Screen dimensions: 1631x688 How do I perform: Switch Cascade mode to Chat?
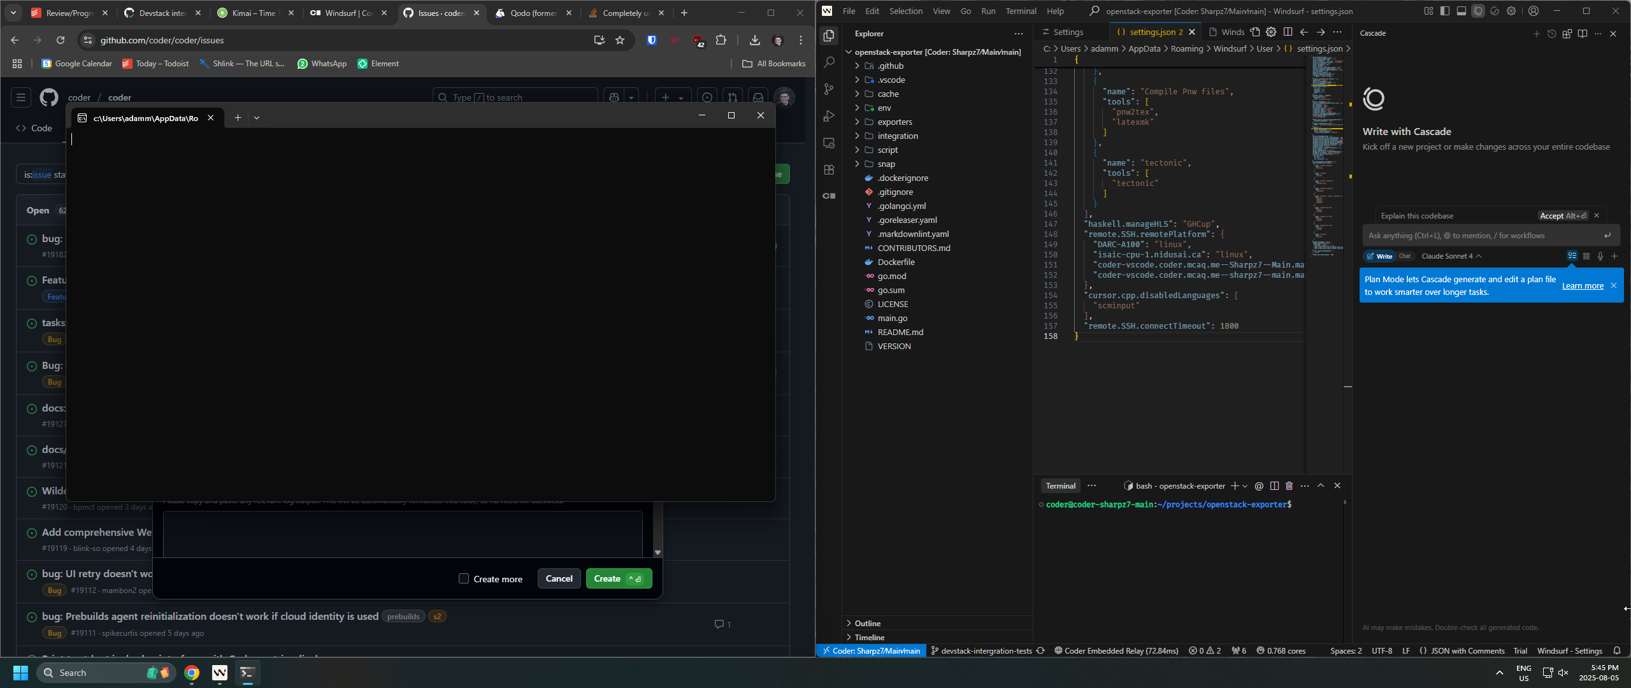(1405, 256)
